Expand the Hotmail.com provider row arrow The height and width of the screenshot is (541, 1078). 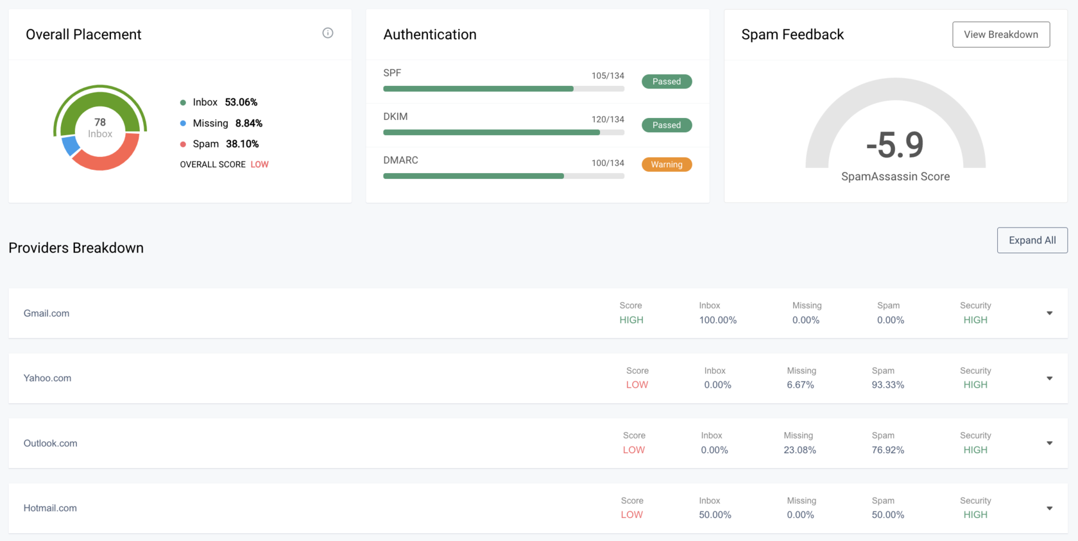click(x=1049, y=508)
